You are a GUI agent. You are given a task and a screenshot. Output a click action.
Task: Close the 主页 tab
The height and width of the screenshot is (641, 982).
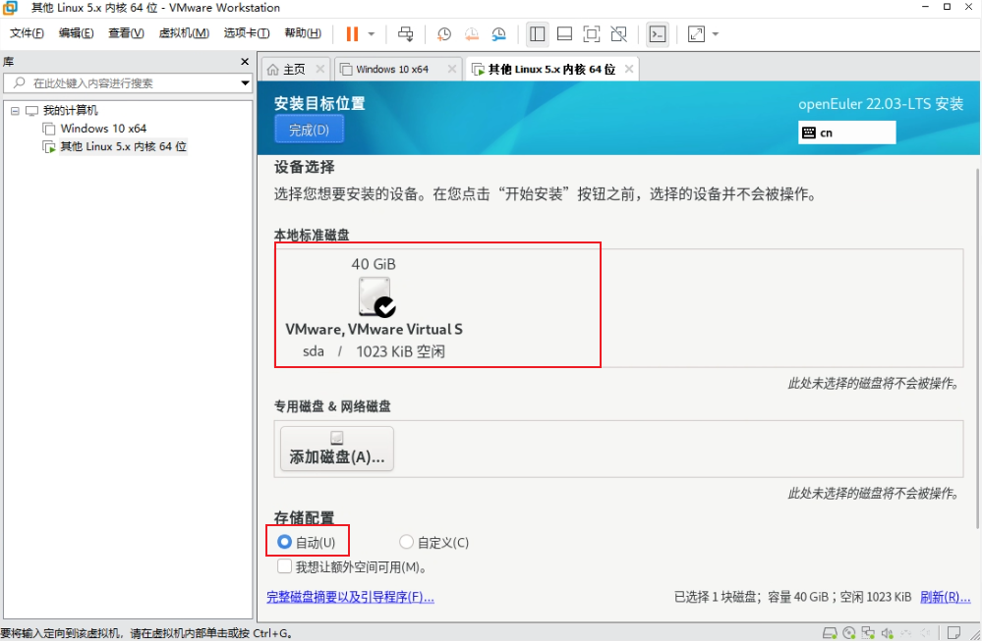320,69
